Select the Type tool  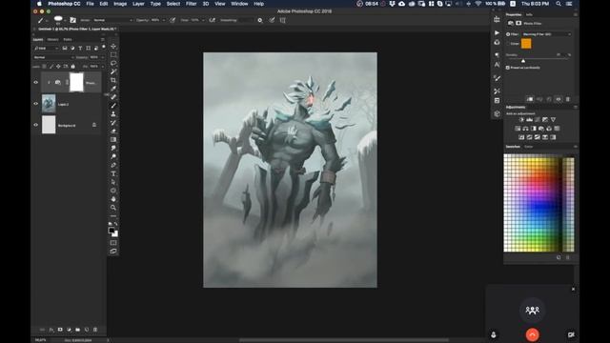(x=113, y=173)
